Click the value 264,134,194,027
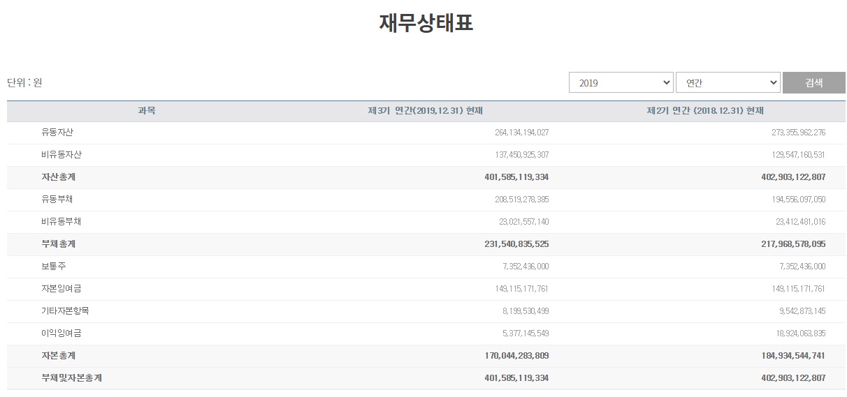Screen dimensions: 847x397 [521, 133]
